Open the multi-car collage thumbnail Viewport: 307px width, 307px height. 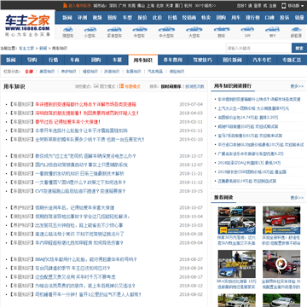(x=237, y=220)
